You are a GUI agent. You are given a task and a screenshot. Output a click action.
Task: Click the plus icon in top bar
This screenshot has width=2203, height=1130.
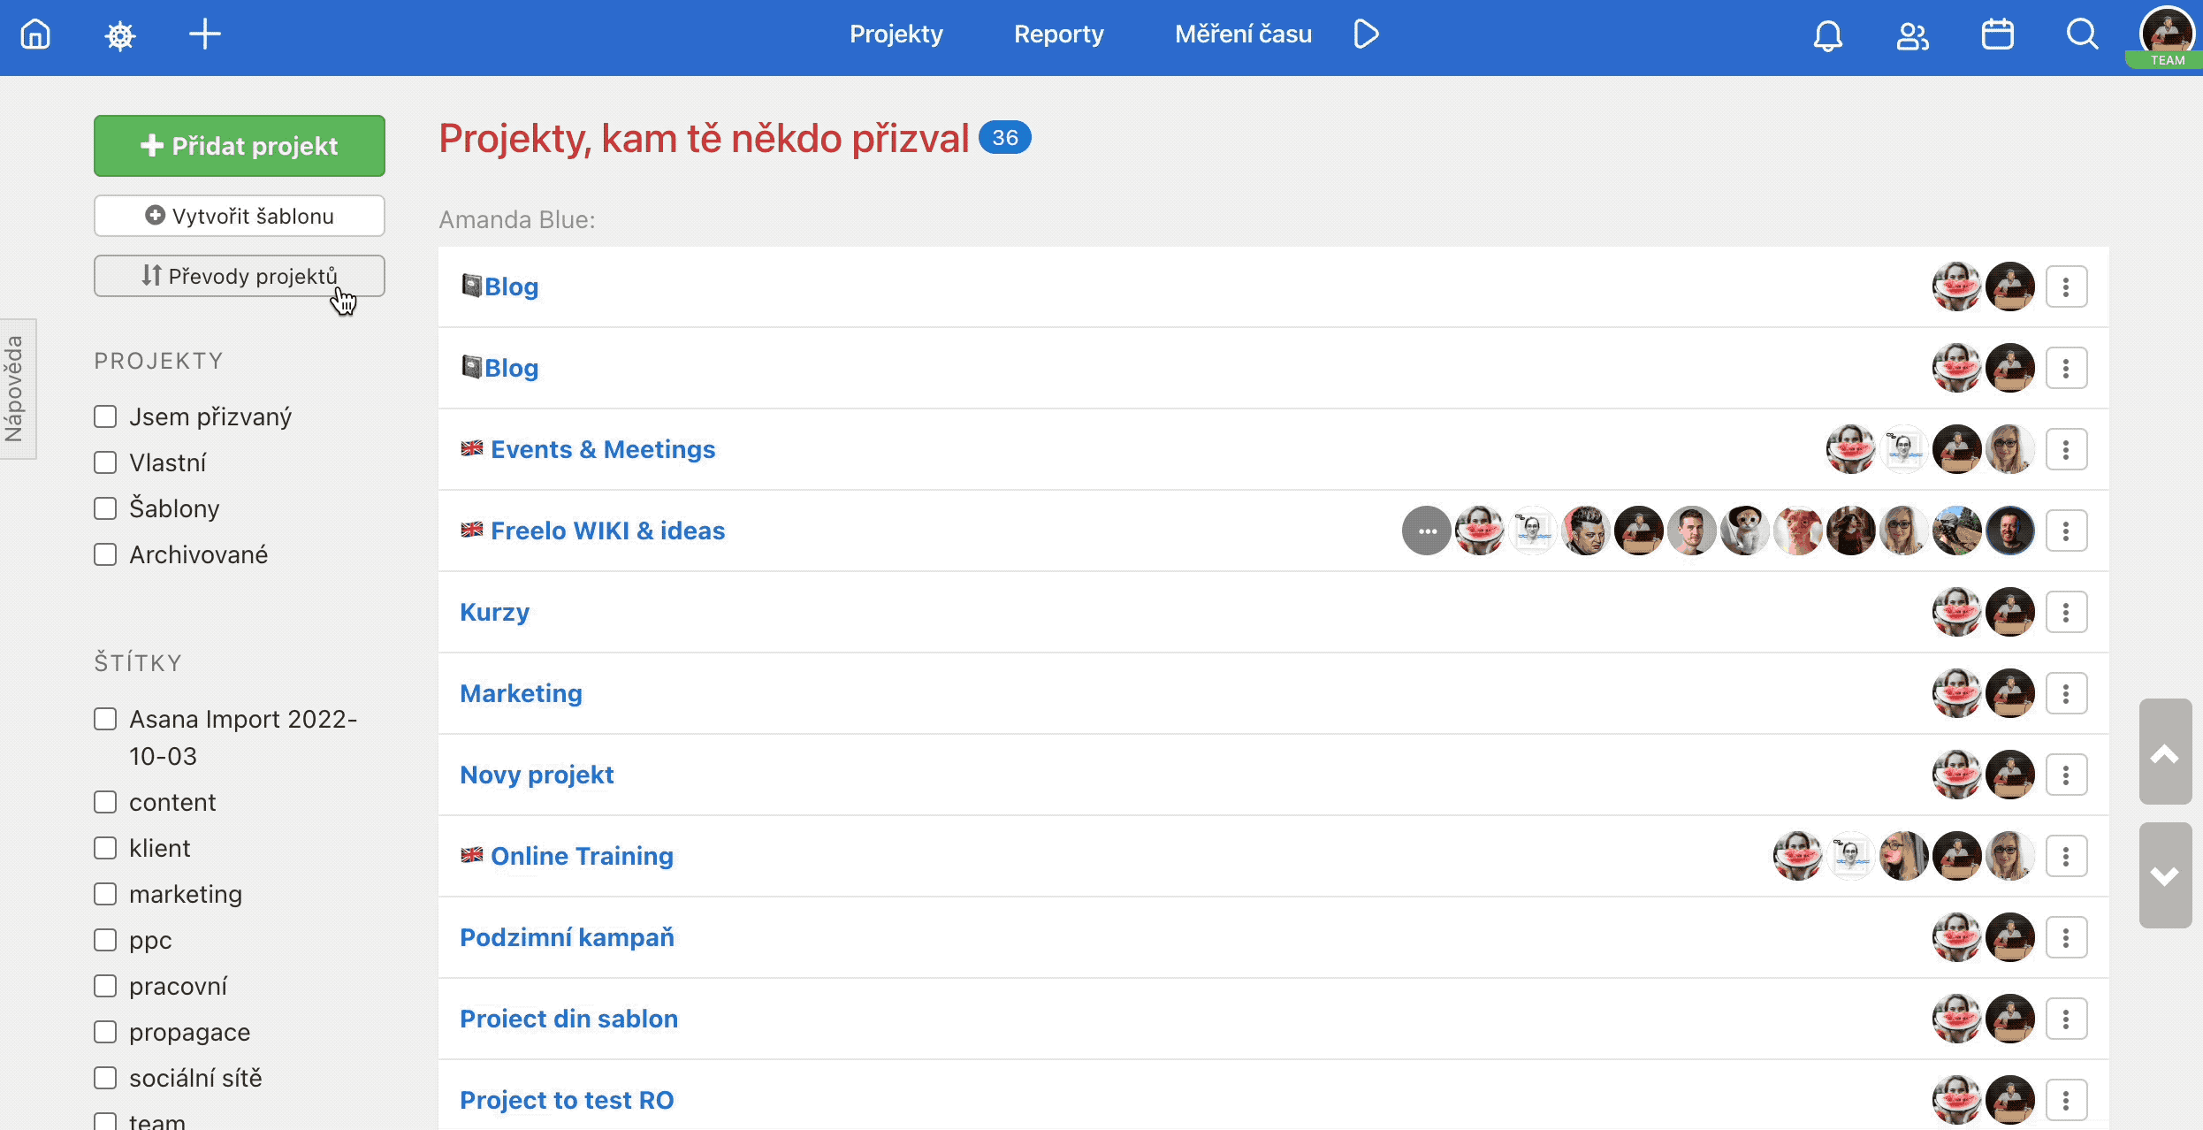pos(204,34)
